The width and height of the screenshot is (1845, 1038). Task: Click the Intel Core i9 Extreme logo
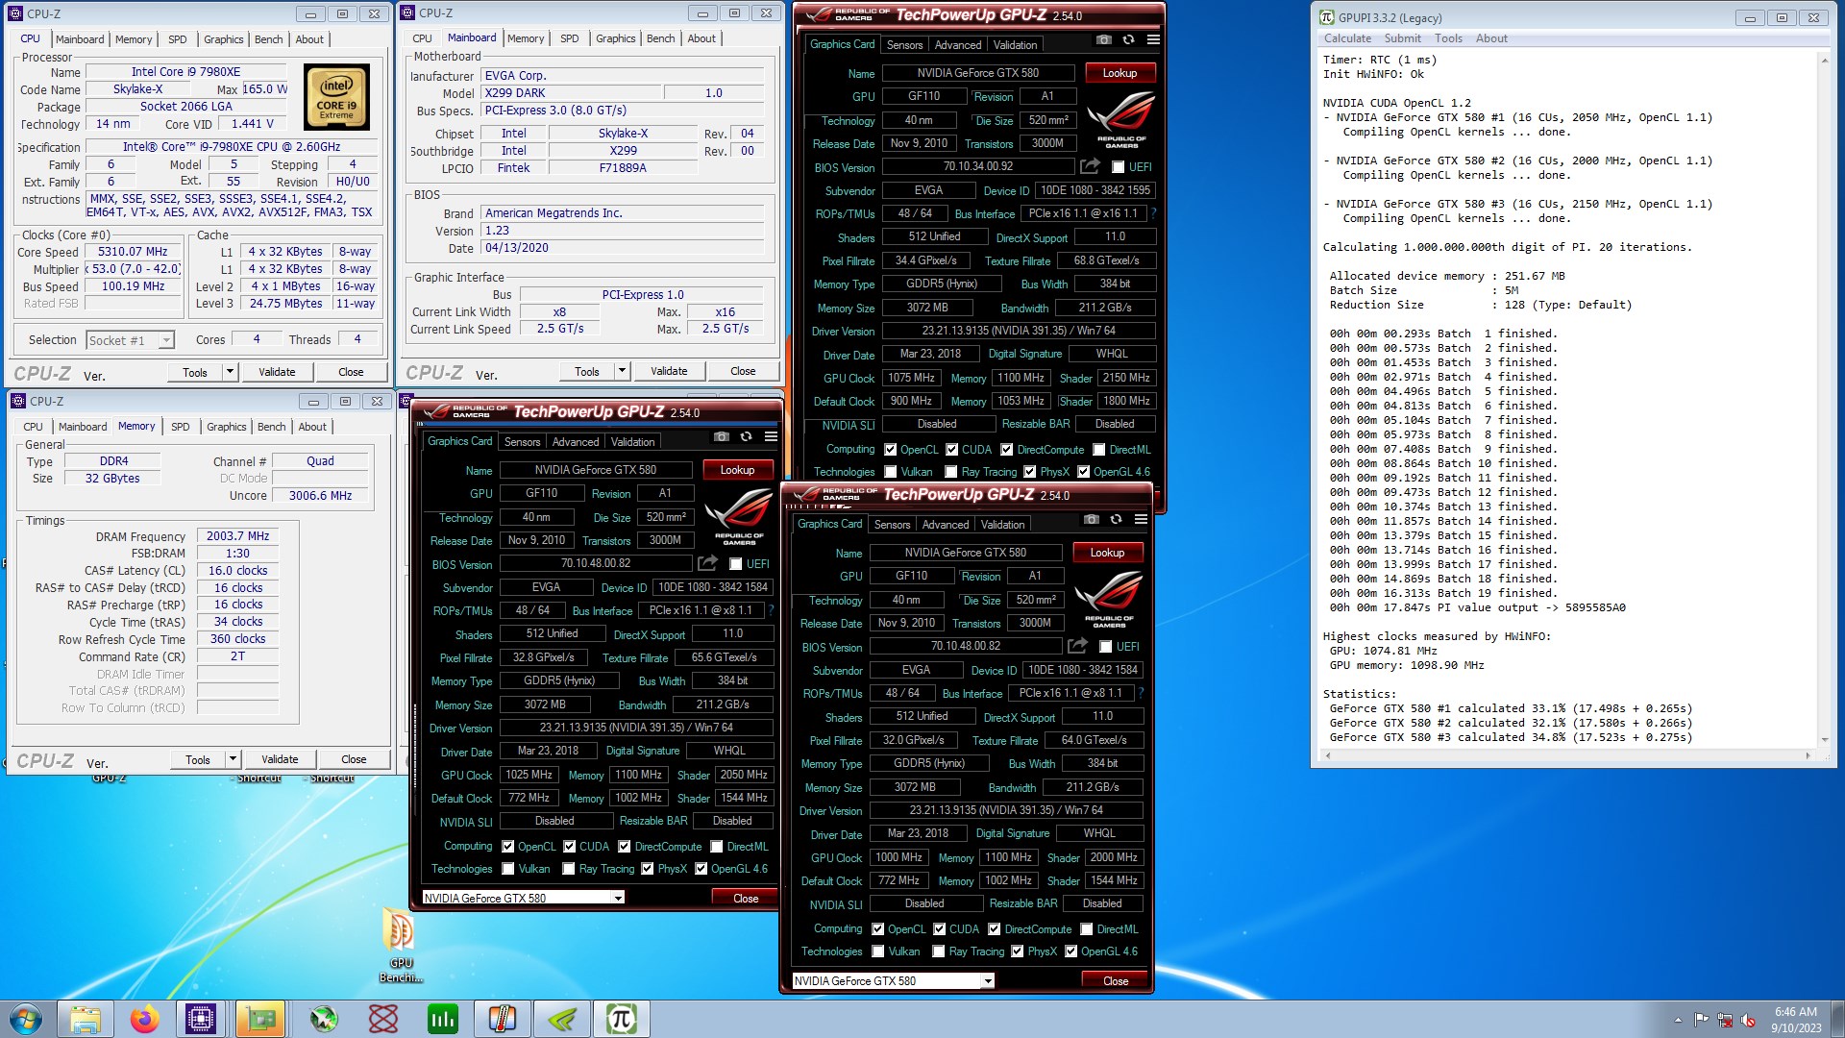[x=336, y=96]
